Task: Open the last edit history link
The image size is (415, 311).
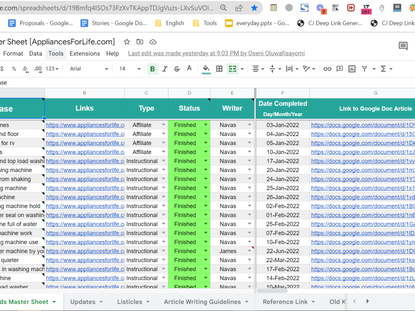Action: pos(216,53)
